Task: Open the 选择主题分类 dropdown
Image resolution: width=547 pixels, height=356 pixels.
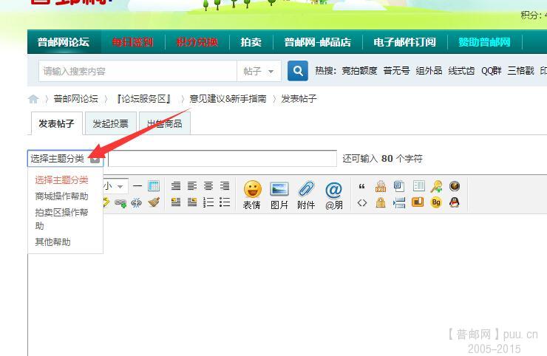Action: pyautogui.click(x=65, y=159)
